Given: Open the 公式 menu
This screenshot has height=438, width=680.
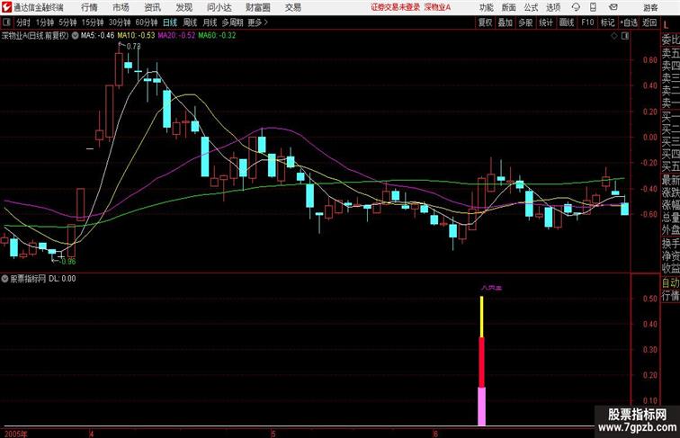Looking at the screenshot, I should tap(531, 7).
